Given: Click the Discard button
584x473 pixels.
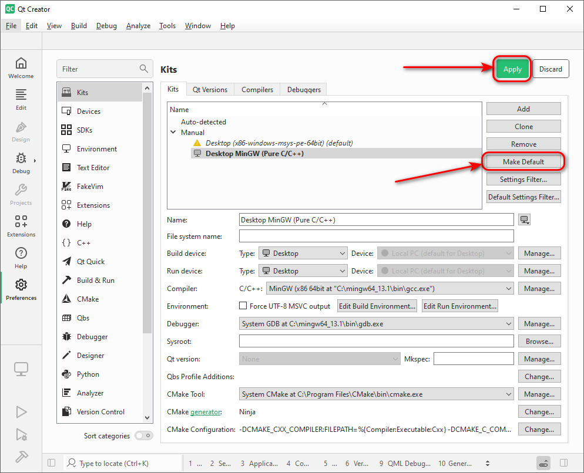Looking at the screenshot, I should tap(551, 69).
